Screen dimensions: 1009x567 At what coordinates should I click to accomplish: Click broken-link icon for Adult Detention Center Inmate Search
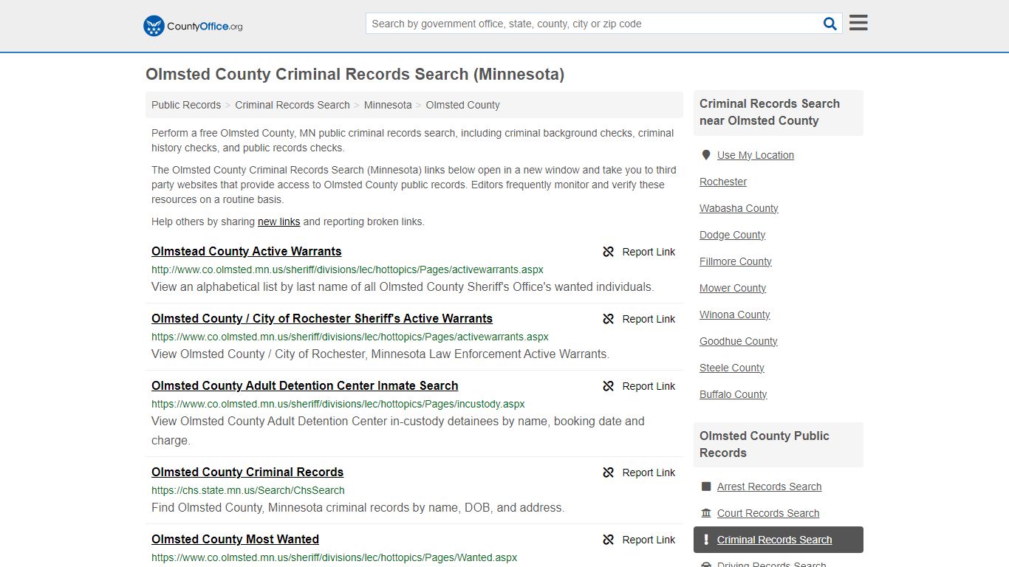[609, 386]
